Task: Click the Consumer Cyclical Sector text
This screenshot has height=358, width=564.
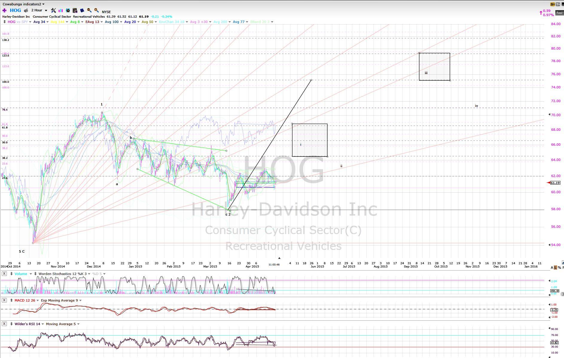Action: pyautogui.click(x=51, y=16)
